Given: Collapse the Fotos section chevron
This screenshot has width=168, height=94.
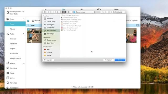Looking at the screenshot, I should [x=23, y=19].
